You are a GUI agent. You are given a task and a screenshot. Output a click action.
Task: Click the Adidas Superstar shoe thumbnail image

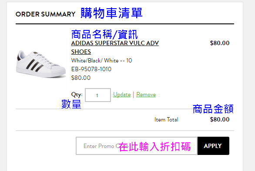click(x=41, y=64)
